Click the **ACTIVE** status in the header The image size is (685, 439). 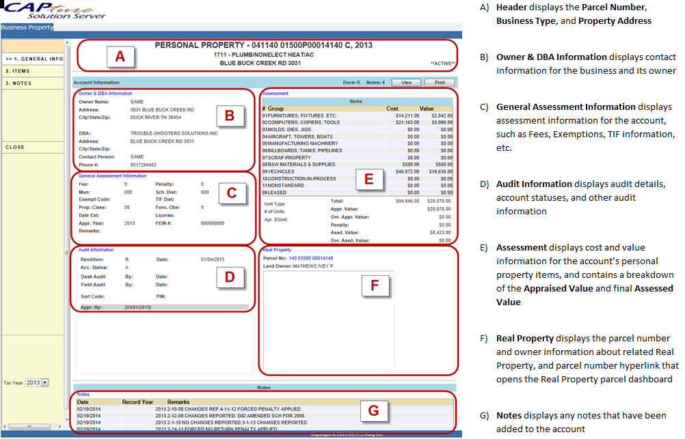[442, 63]
